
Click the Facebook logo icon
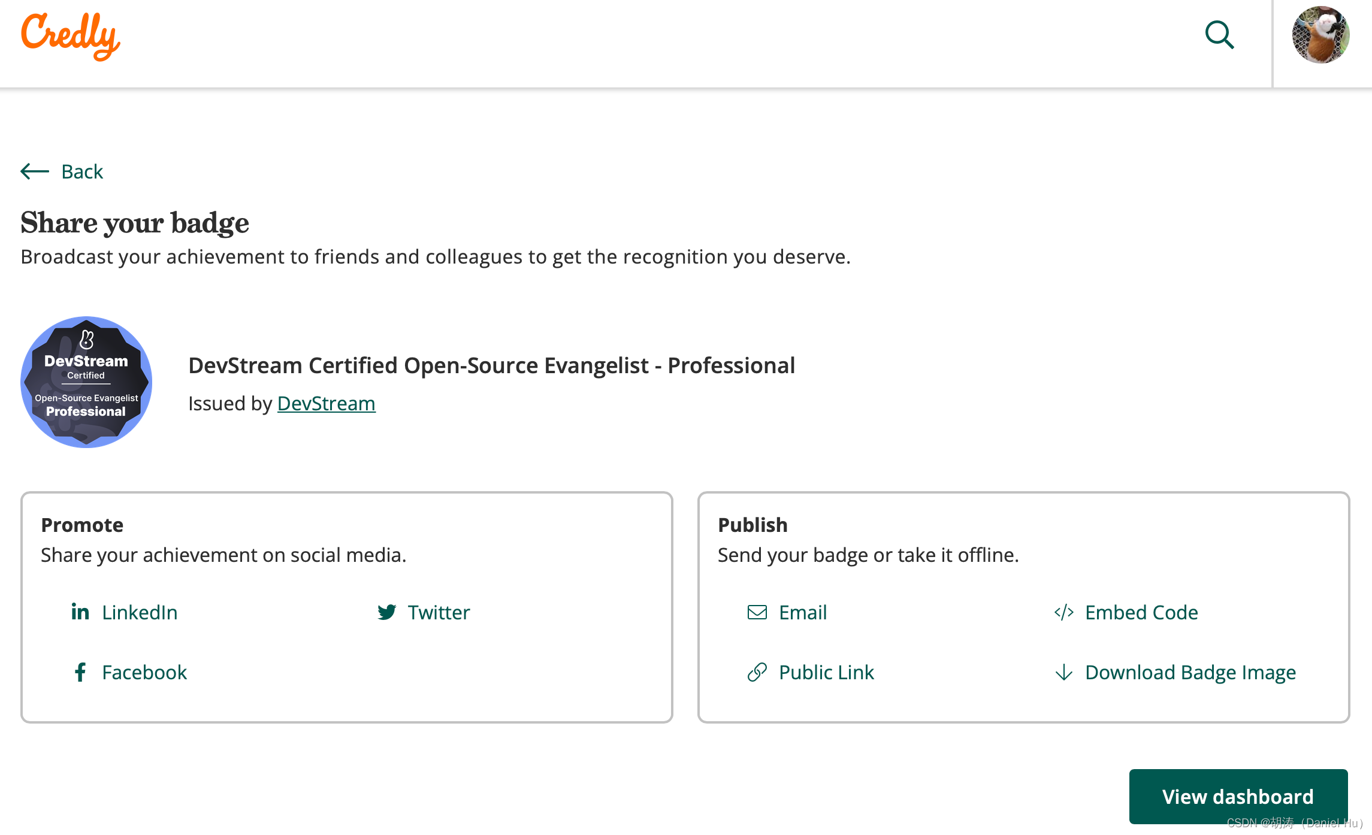coord(80,672)
